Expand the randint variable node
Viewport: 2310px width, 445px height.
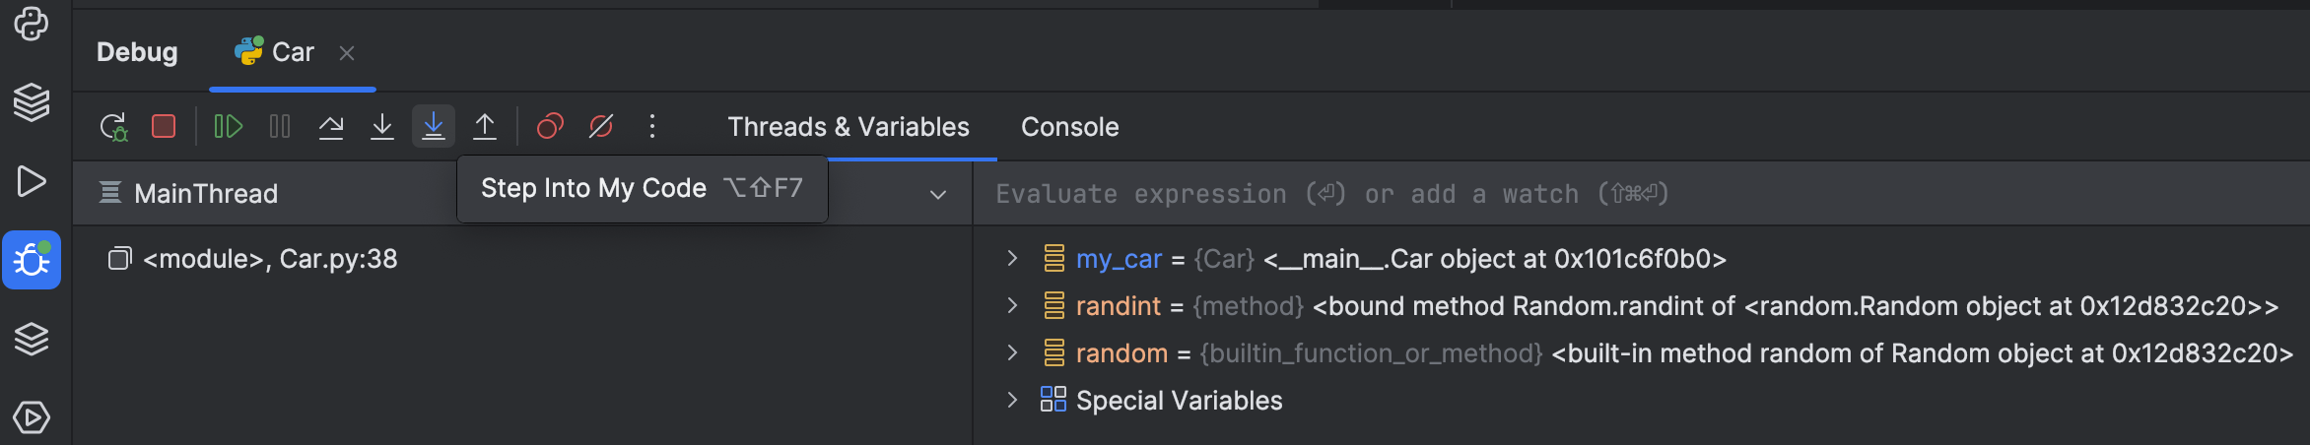pos(1012,306)
